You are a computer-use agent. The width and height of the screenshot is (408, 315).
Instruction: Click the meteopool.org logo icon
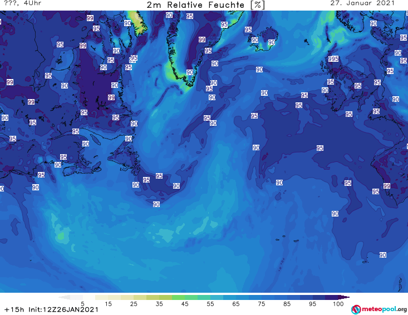(356, 309)
